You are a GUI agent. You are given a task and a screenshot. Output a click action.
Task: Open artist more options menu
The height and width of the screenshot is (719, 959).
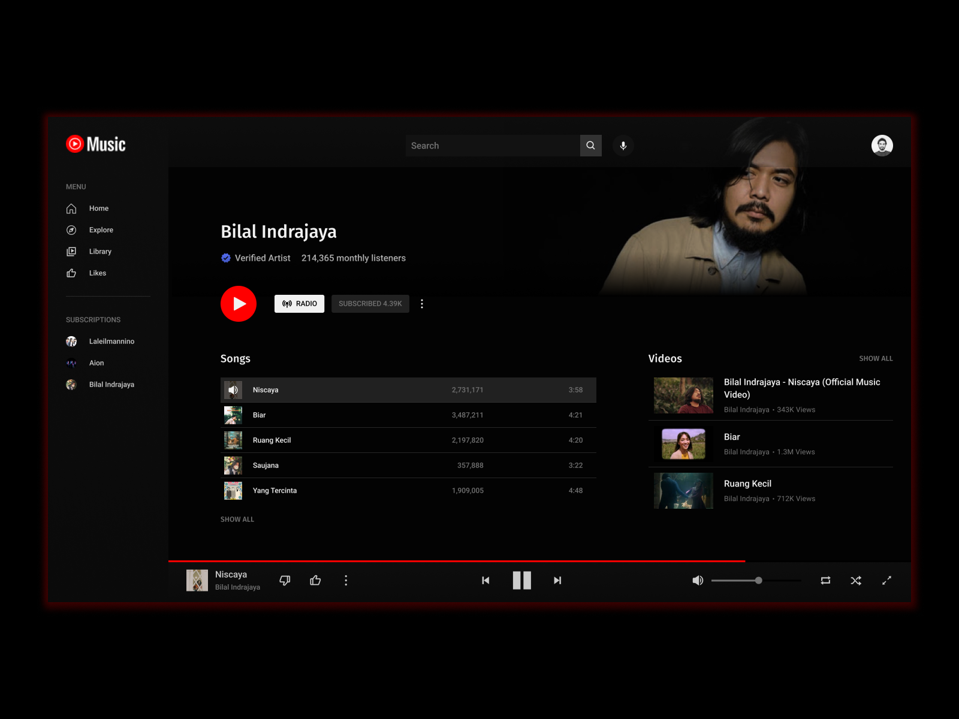click(x=422, y=304)
